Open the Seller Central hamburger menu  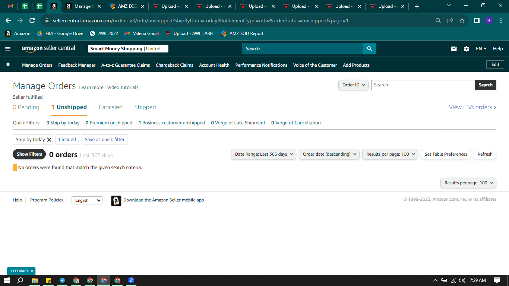tap(8, 49)
